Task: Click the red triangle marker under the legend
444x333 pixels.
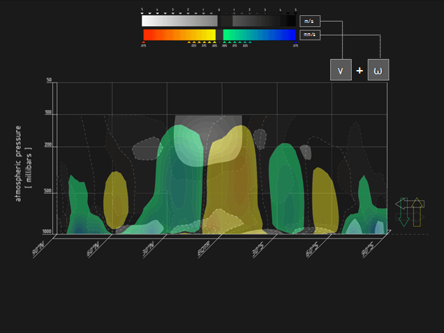Action: coord(144,42)
